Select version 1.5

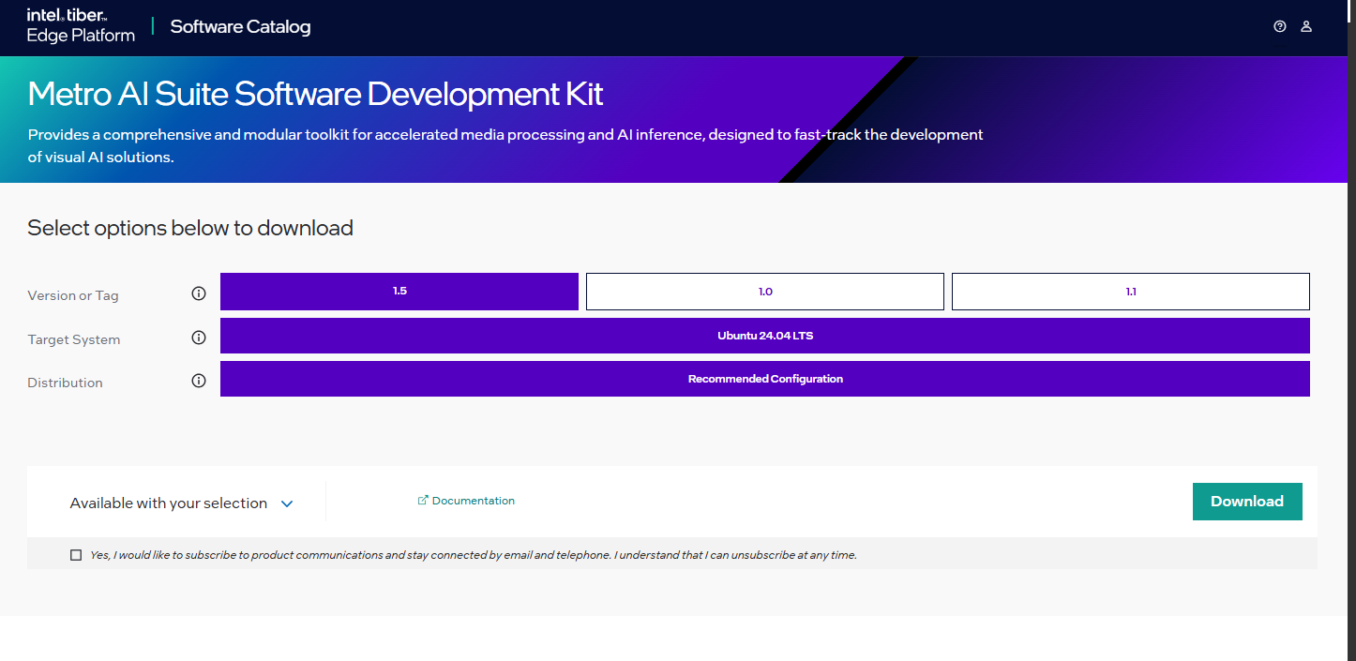click(x=399, y=292)
